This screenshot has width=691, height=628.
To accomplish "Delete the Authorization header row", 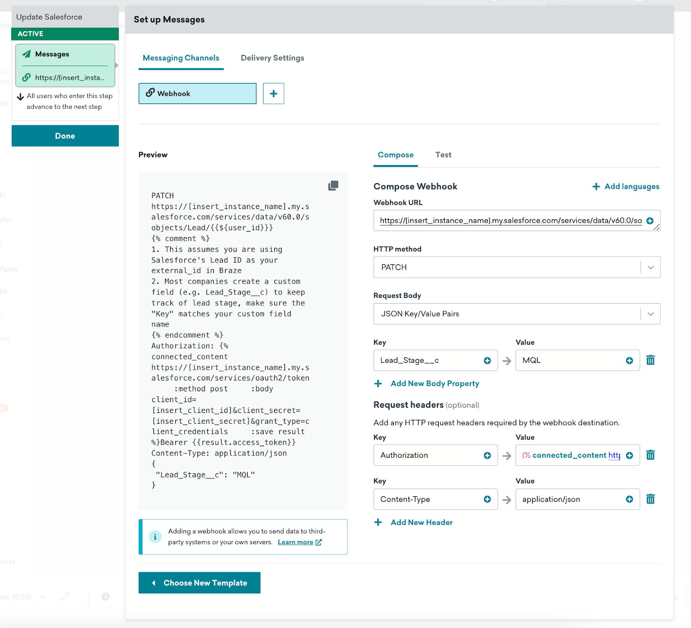I will point(650,455).
